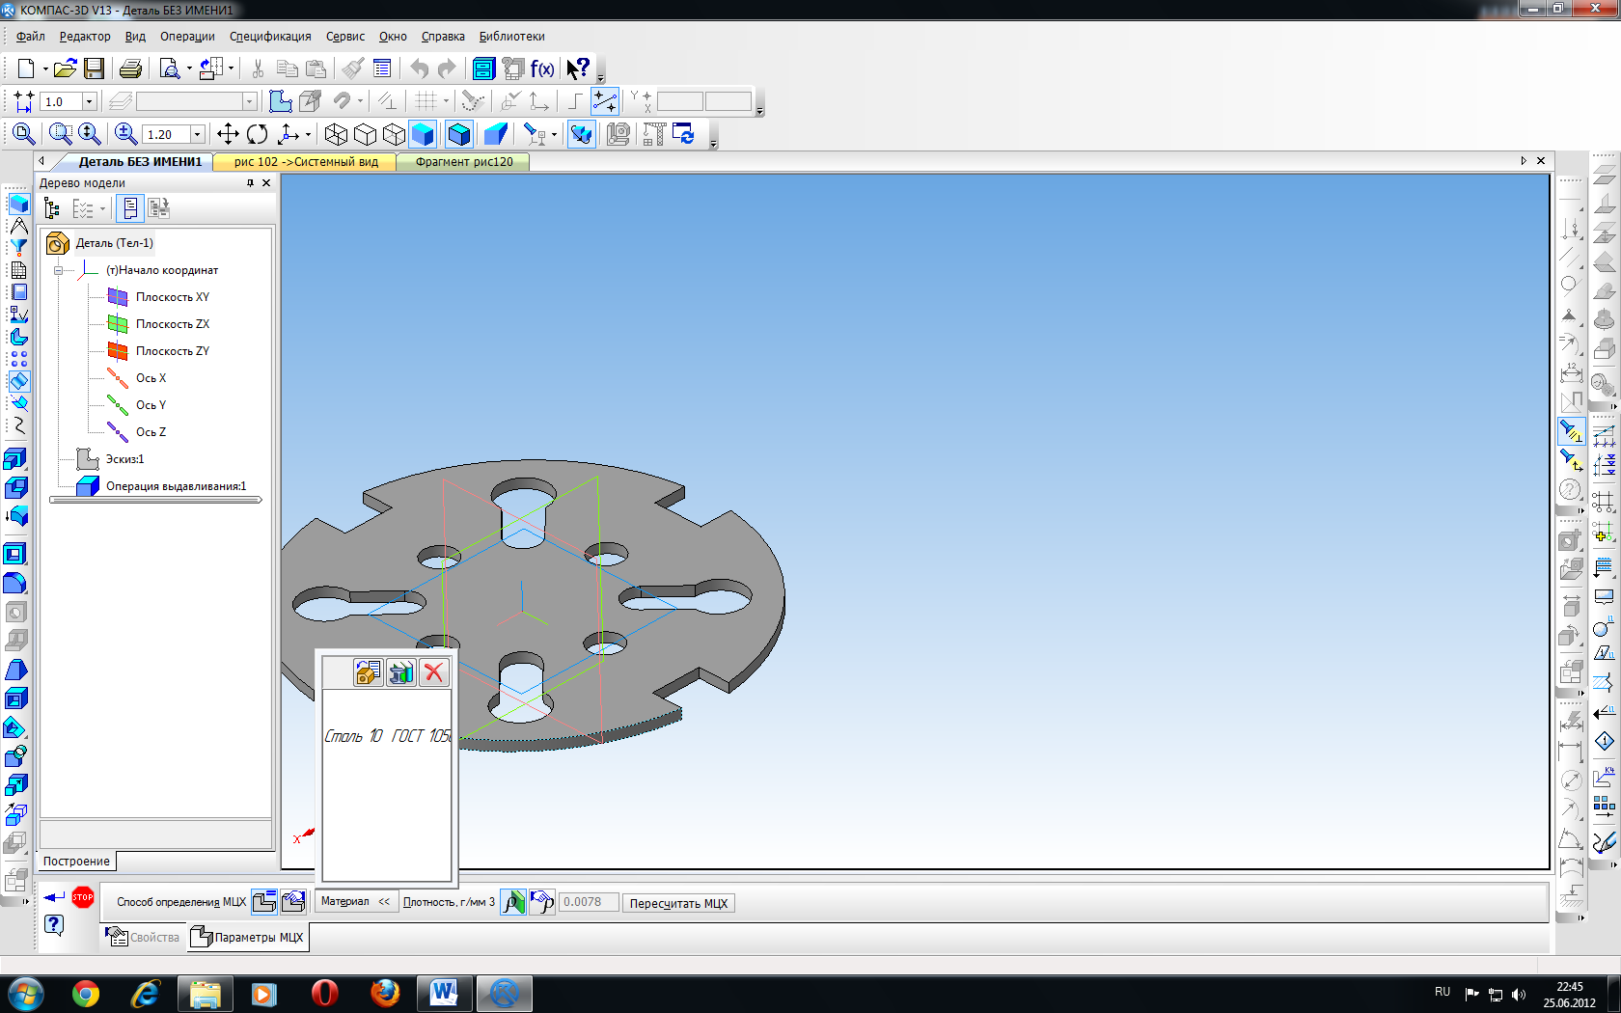Image resolution: width=1621 pixels, height=1013 pixels.
Task: Select Плоскость ZY in model tree
Action: [x=172, y=351]
